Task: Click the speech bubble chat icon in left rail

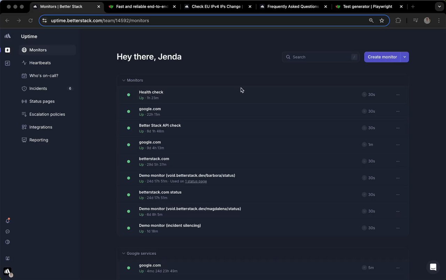Action: [8, 232]
